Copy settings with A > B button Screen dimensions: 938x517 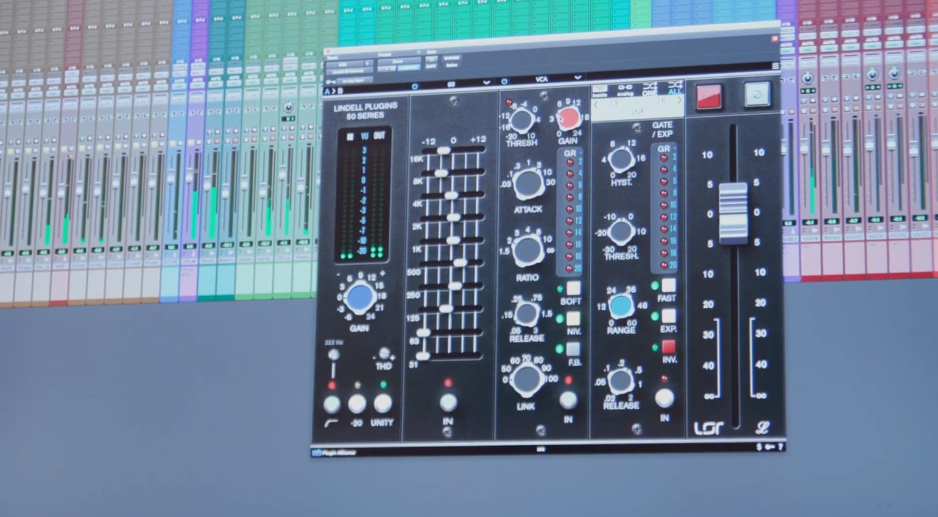tap(333, 91)
